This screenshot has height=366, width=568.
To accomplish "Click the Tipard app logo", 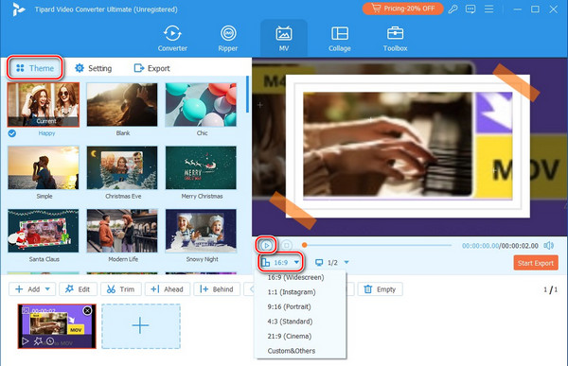I will tap(18, 9).
